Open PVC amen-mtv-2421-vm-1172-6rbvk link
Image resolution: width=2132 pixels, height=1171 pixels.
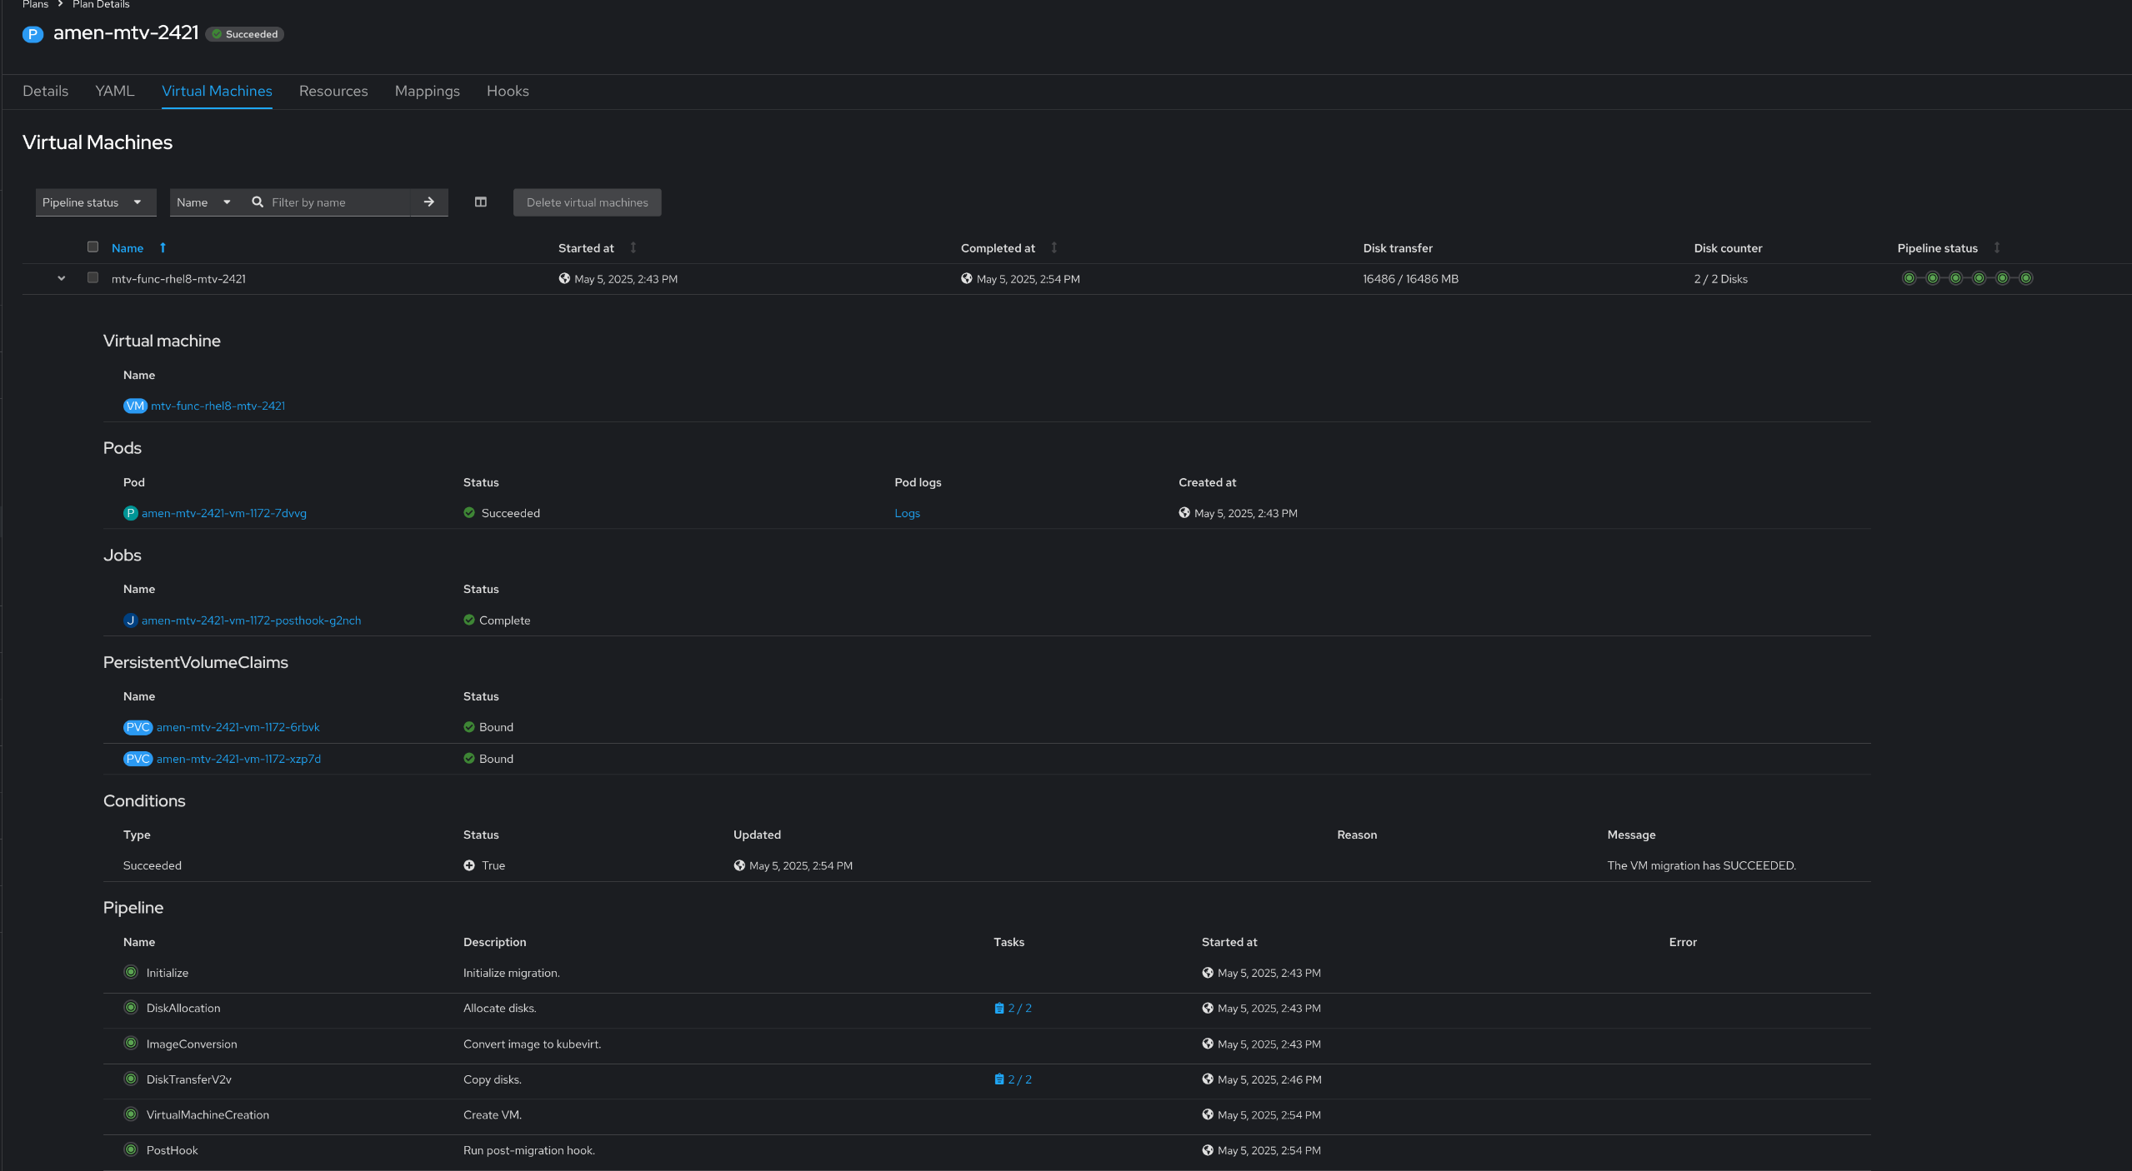(x=238, y=727)
